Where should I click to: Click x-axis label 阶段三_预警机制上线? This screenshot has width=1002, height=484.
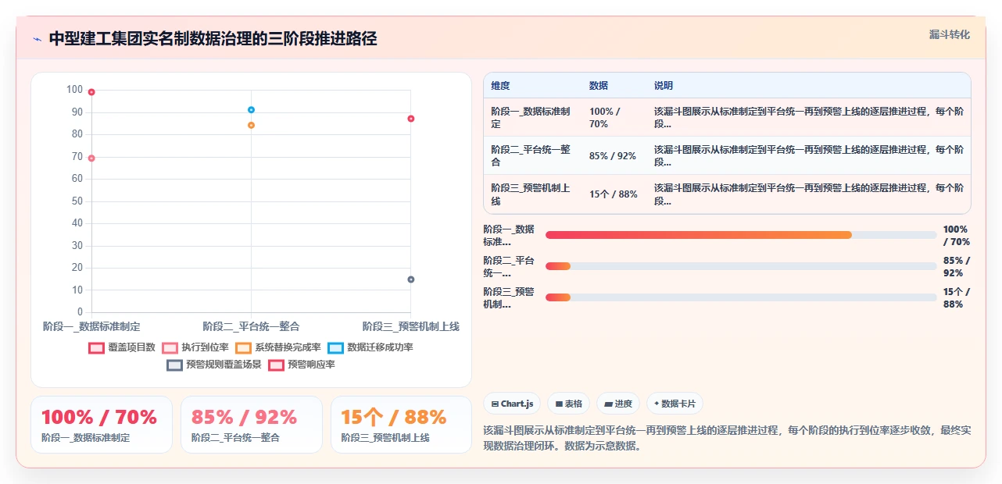(x=410, y=326)
